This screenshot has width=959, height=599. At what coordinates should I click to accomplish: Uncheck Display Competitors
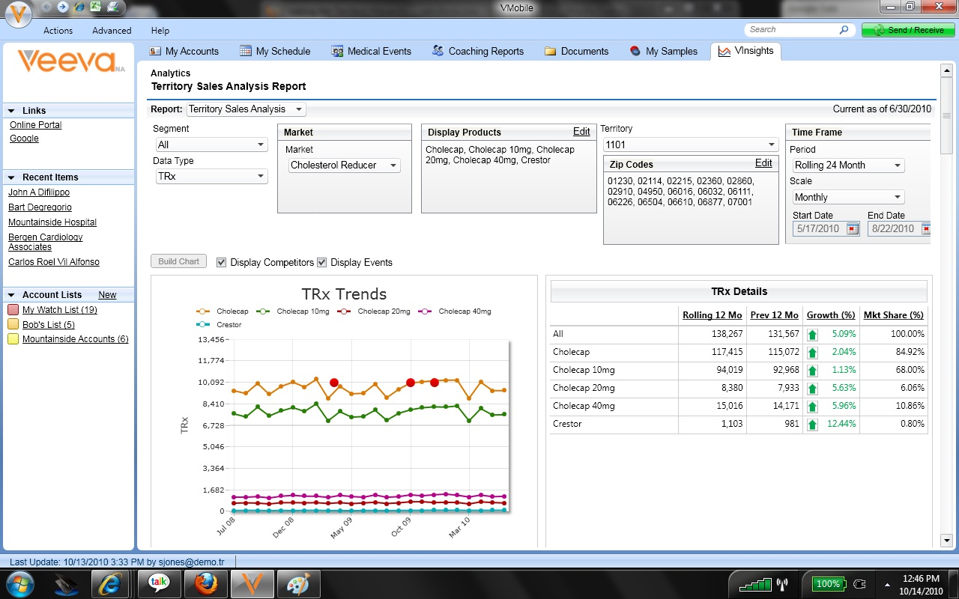[x=222, y=262]
